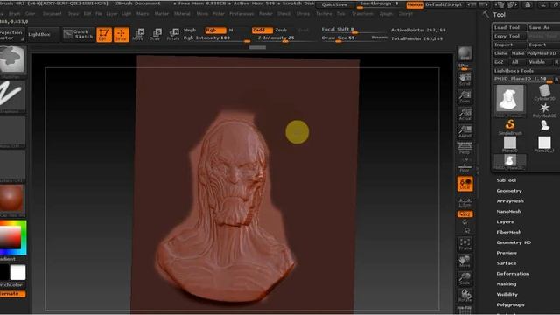Image resolution: width=560 pixels, height=315 pixels.
Task: Expand the FiberMesh section
Action: tap(509, 232)
